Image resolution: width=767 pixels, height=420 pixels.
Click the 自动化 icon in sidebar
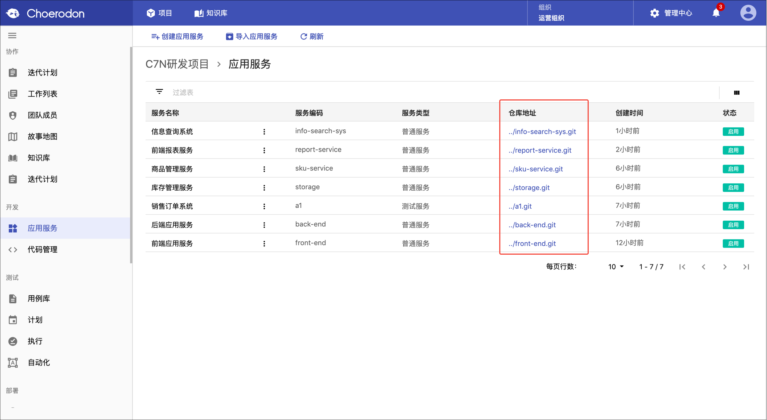13,363
